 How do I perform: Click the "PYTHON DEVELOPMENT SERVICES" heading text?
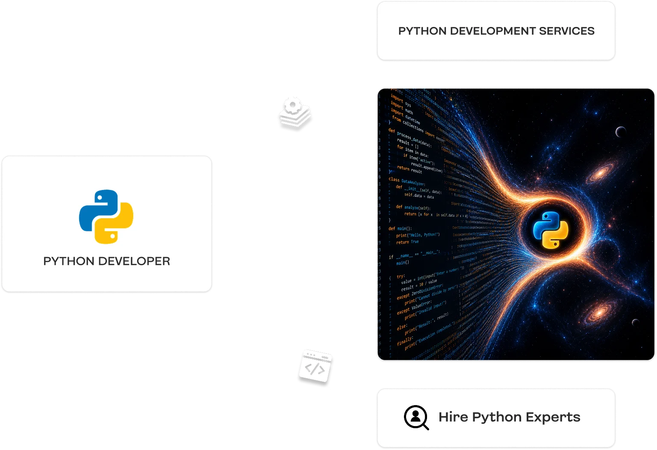click(x=496, y=31)
